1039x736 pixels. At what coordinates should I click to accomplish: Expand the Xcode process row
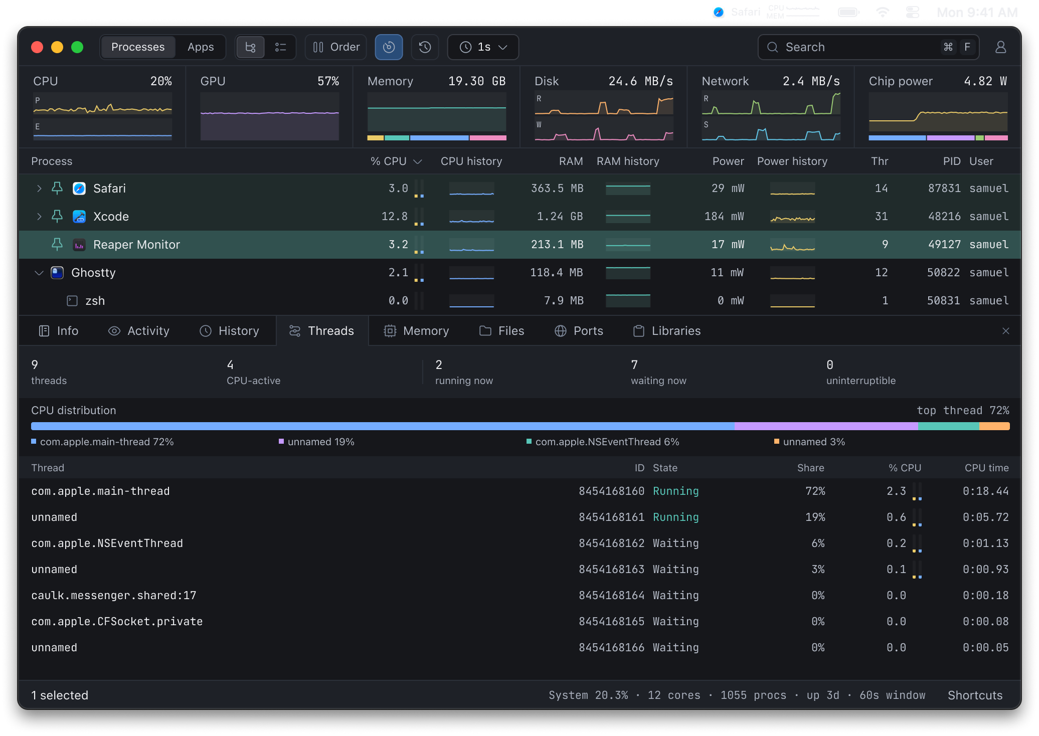click(39, 217)
